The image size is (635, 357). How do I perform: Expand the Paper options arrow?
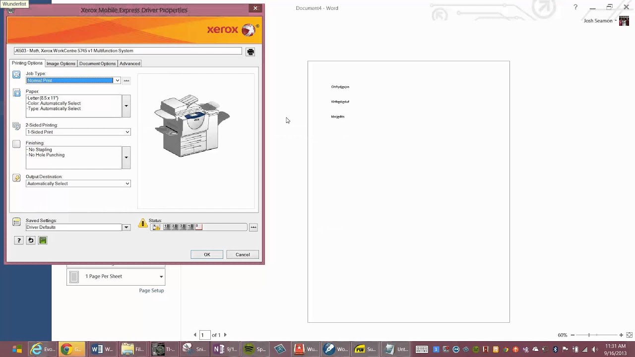(126, 106)
